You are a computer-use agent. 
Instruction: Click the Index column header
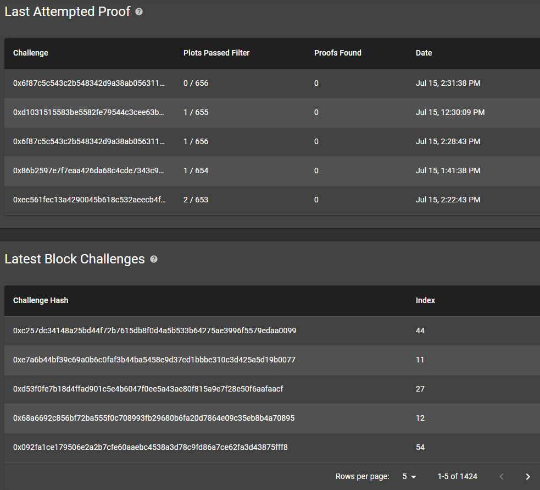pos(425,300)
